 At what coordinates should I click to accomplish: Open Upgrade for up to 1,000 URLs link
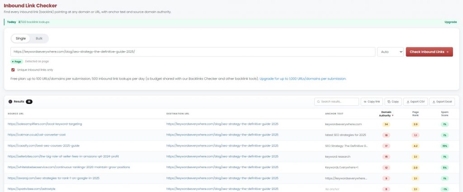pos(302,79)
